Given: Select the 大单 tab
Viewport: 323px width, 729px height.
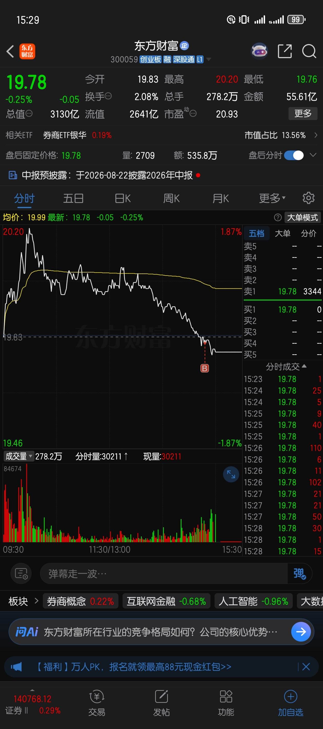Looking at the screenshot, I should click(x=282, y=233).
